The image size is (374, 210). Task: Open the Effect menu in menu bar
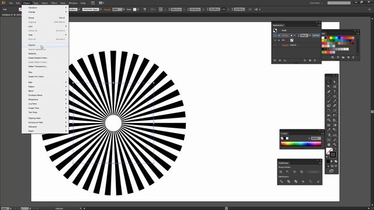[x=54, y=3]
